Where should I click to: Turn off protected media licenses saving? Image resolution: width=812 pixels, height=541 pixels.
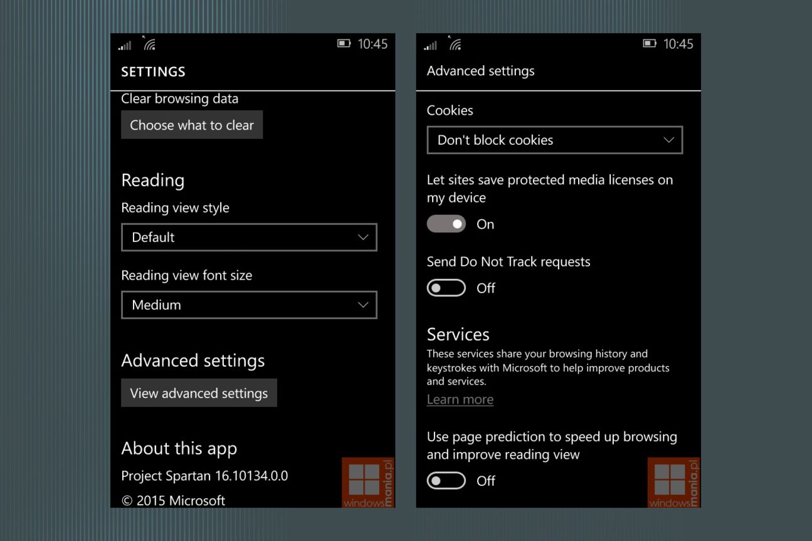click(x=446, y=223)
